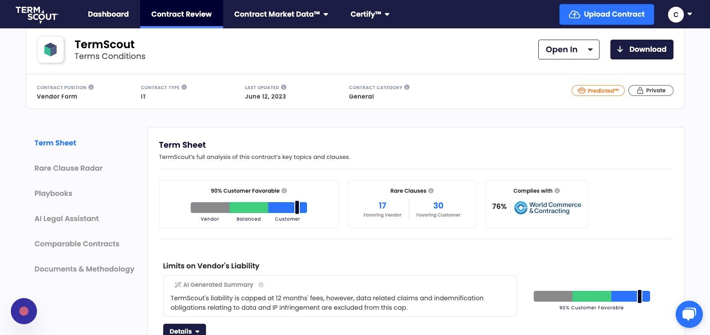710x335 pixels.
Task: Click the Private visibility badge
Action: tap(650, 91)
